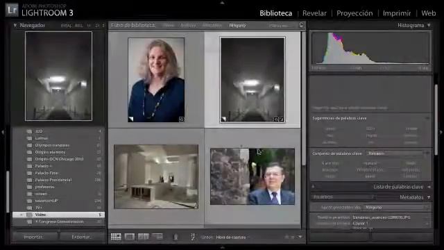Open the Imprimir module
This screenshot has height=250, width=444.
pyautogui.click(x=397, y=13)
